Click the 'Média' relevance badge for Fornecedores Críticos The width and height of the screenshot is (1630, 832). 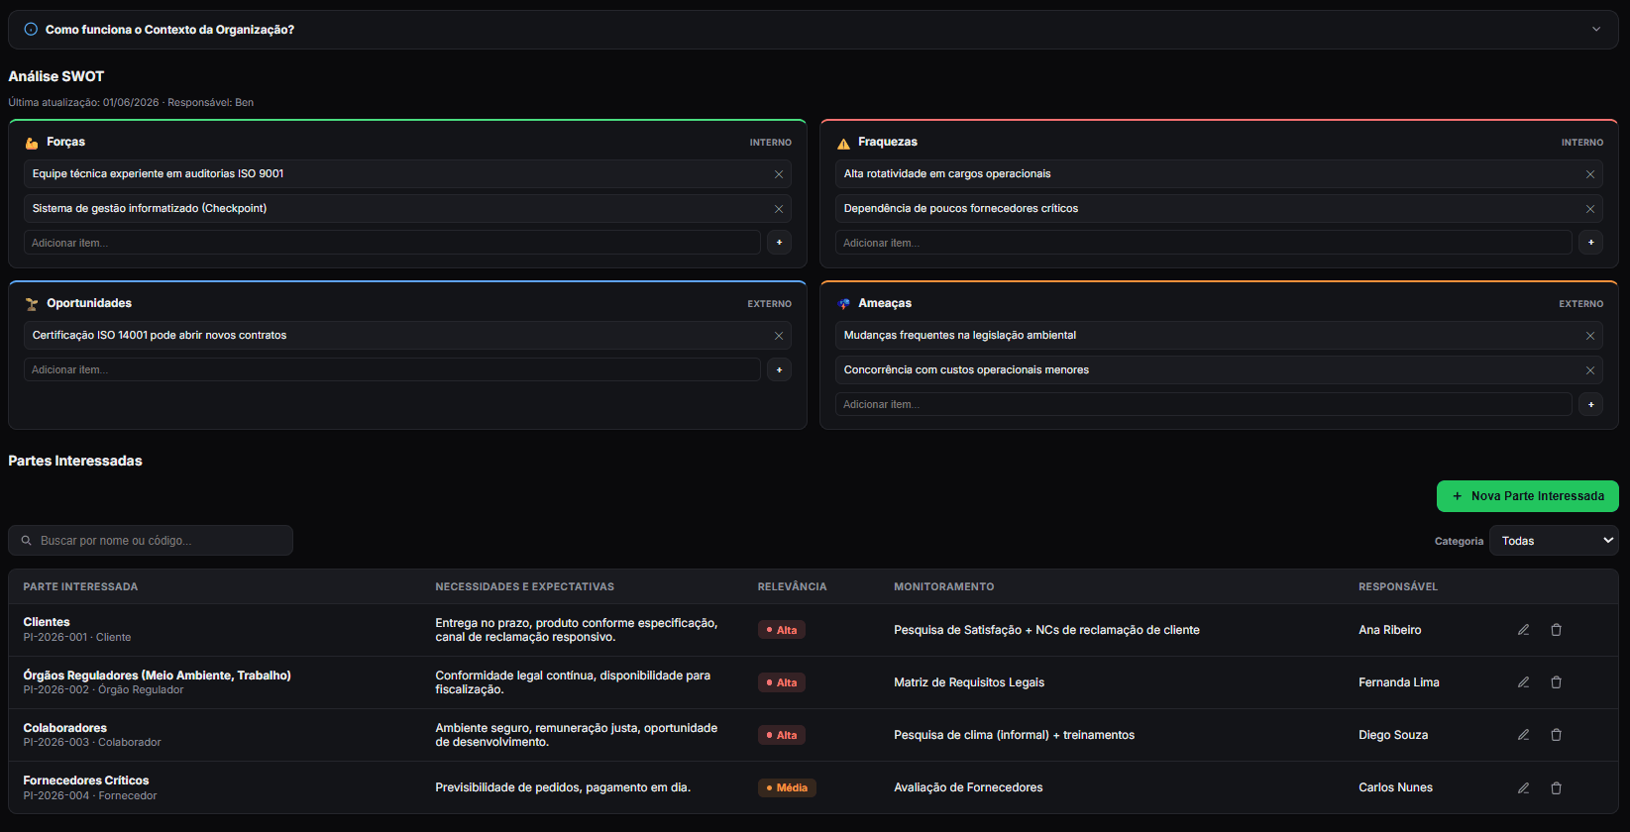[x=787, y=788]
